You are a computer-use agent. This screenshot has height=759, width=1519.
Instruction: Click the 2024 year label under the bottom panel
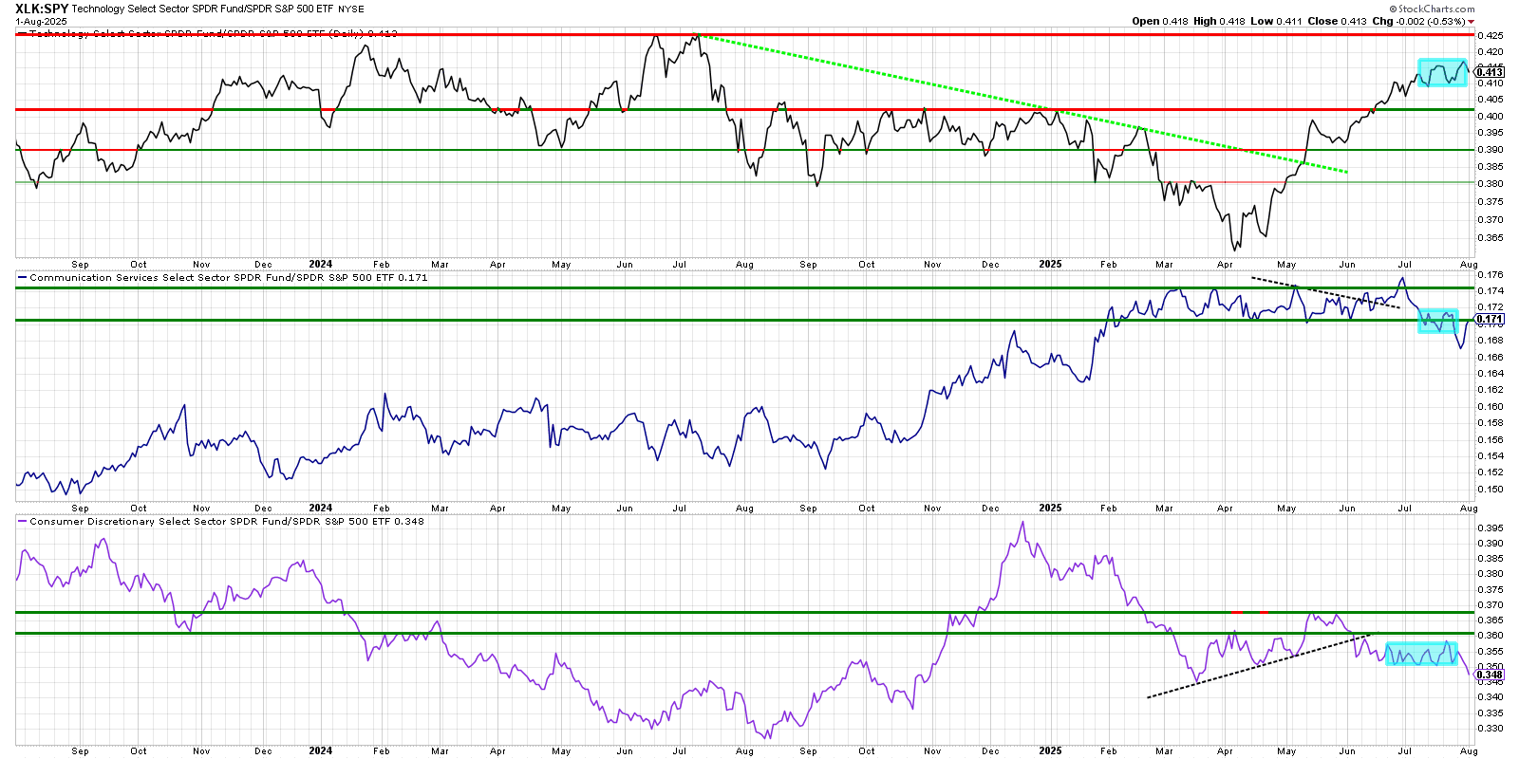(320, 750)
